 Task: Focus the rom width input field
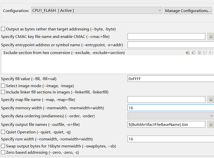170,139
